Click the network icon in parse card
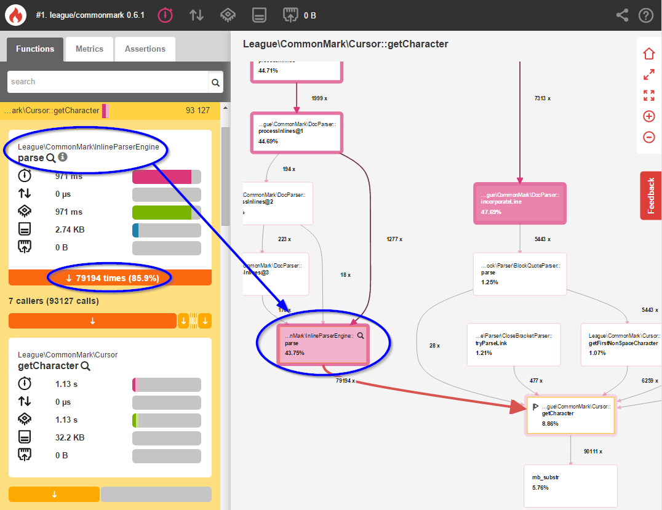This screenshot has height=510, width=662. [x=25, y=246]
